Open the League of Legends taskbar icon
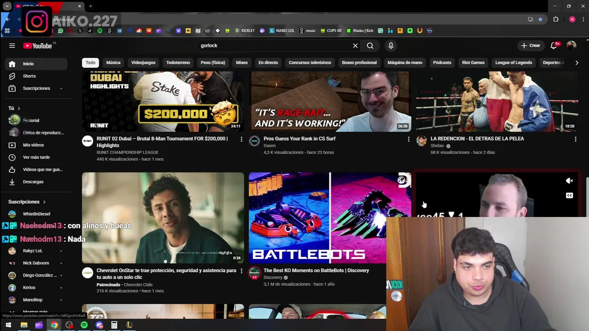The height and width of the screenshot is (331, 589). pyautogui.click(x=129, y=325)
